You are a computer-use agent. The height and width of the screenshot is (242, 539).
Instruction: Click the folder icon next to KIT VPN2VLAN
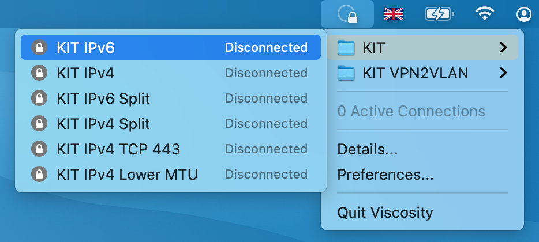click(x=346, y=73)
